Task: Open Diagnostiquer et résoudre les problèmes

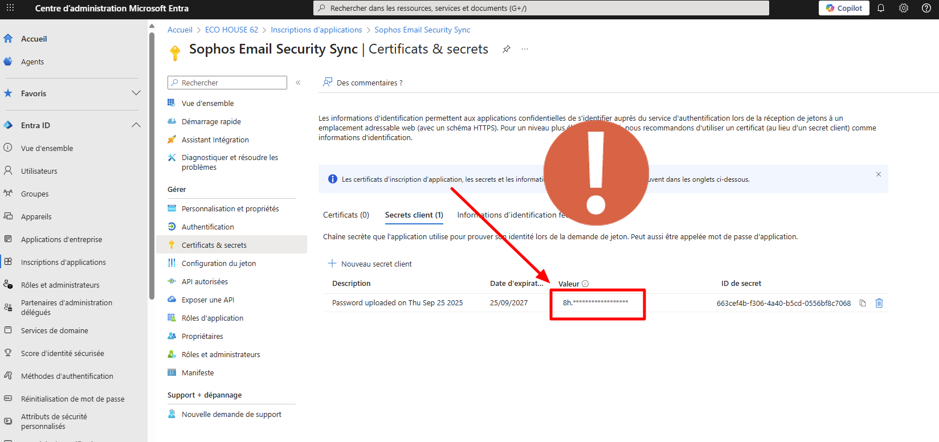Action: click(231, 162)
